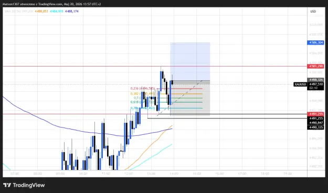Click the USD currency label on price axis
Image resolution: width=328 pixels, height=193 pixels.
[x=313, y=12]
